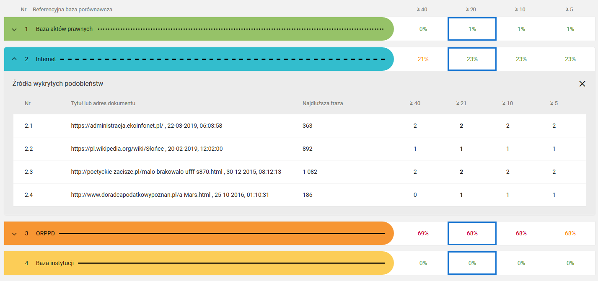Click the Referencyjna baza porównawcza header
Viewport: 598px width, 281px height.
click(x=72, y=9)
